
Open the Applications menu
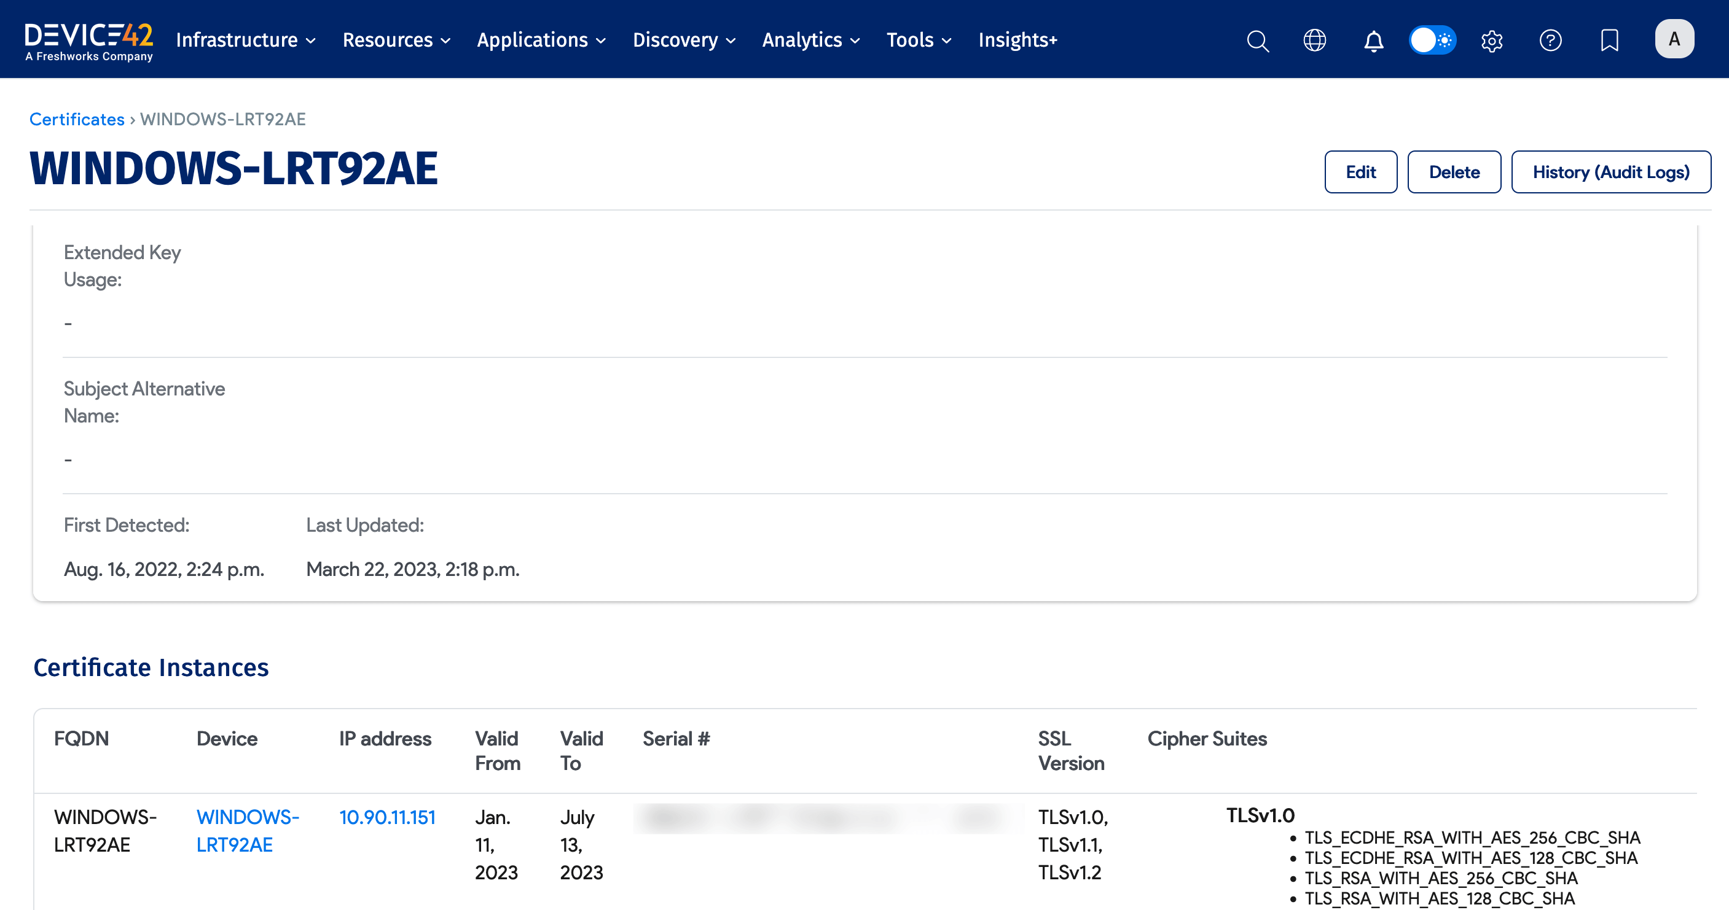(541, 41)
